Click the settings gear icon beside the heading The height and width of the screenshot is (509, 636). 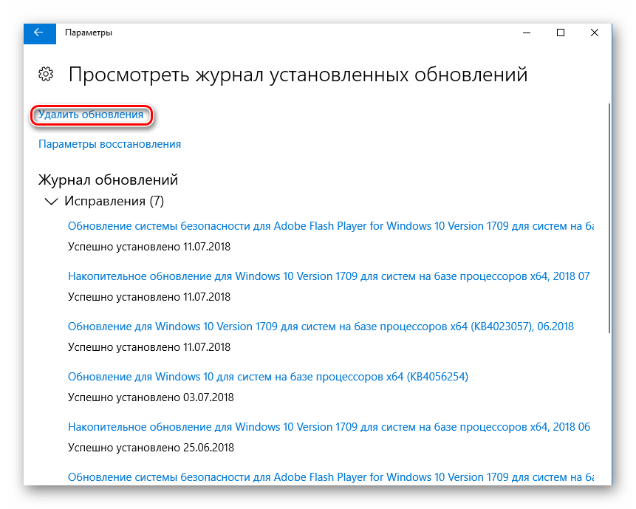pos(46,74)
